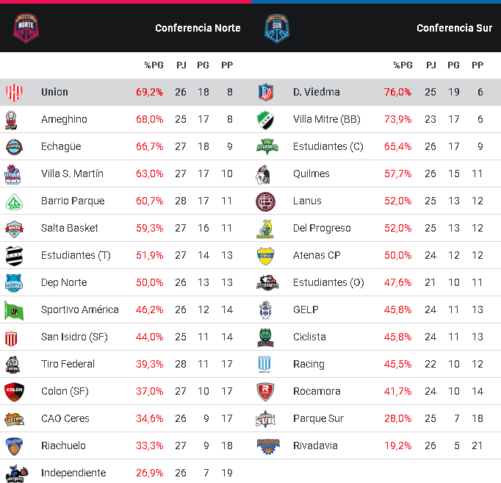Click the Colon (SF) team logo

pos(14,391)
